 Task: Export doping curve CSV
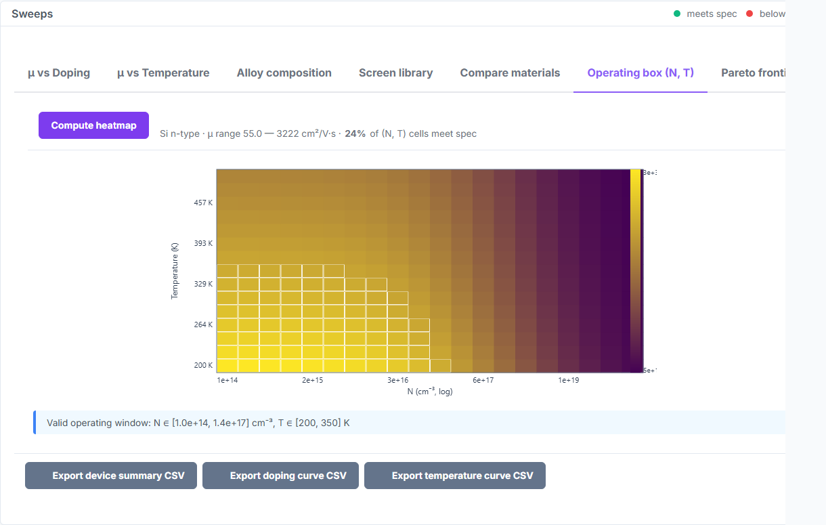(x=280, y=476)
